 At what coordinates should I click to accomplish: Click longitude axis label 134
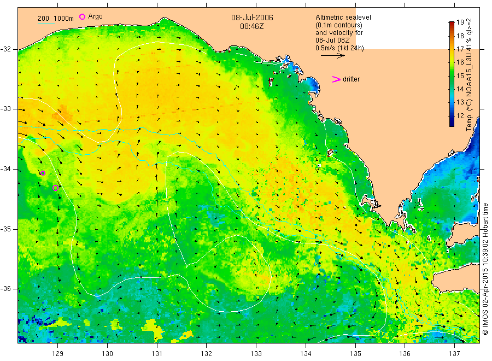306,354
